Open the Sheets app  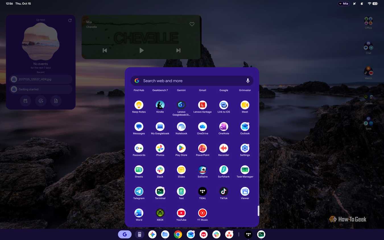[139, 170]
